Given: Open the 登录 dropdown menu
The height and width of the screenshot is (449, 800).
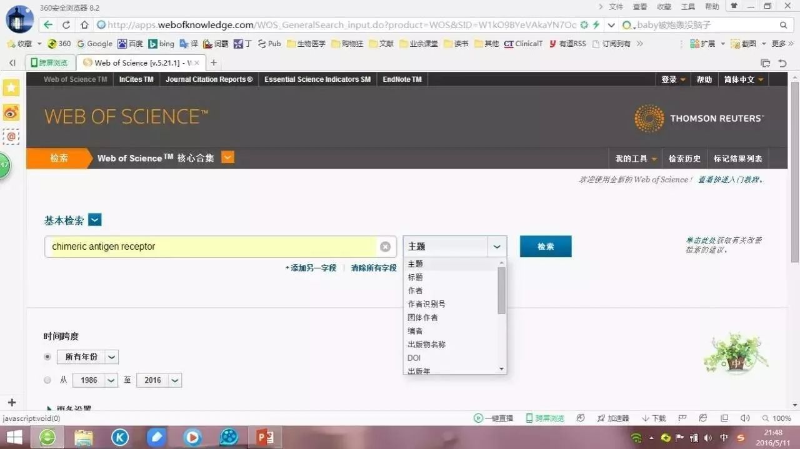Looking at the screenshot, I should point(674,79).
